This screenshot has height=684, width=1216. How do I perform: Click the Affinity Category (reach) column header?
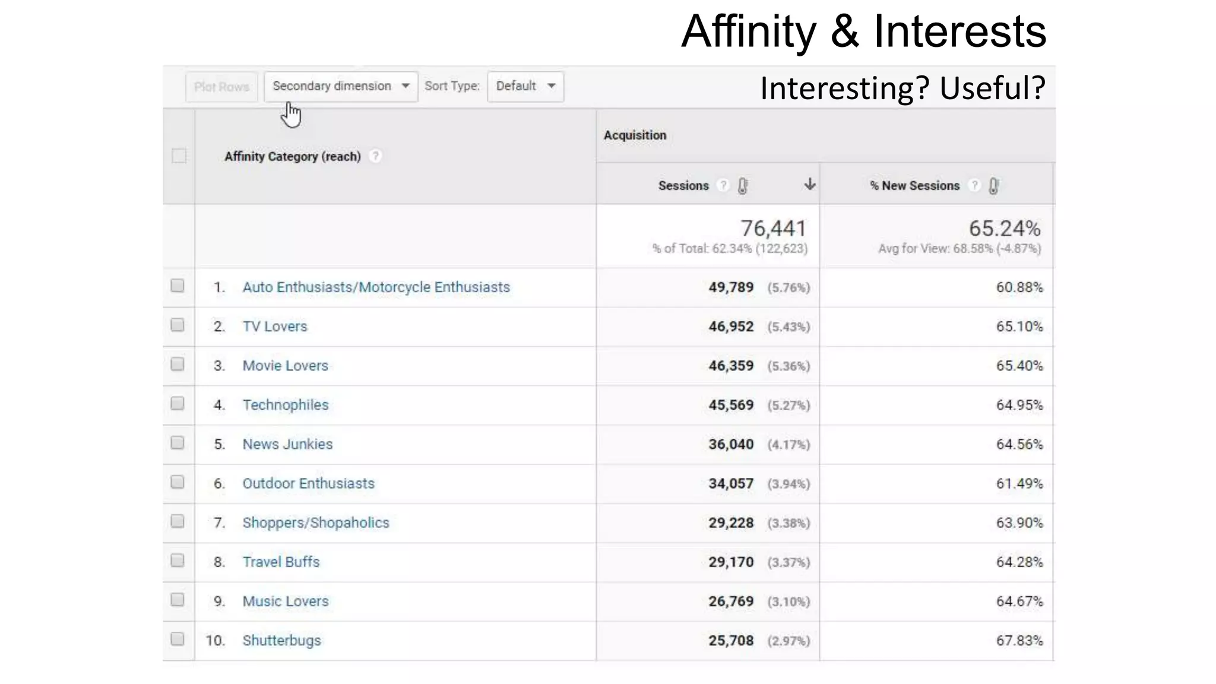[x=293, y=156]
